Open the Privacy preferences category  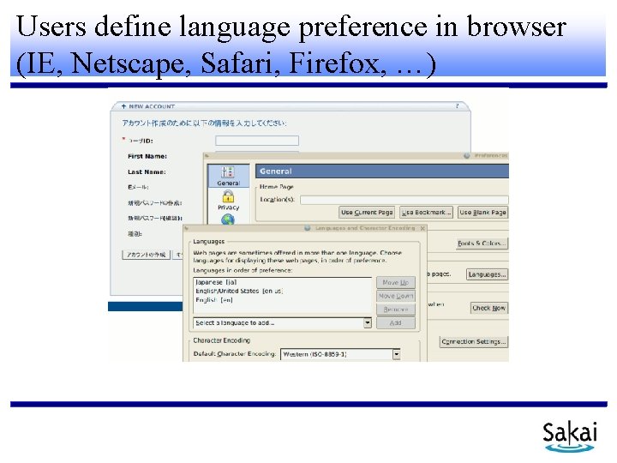pos(228,200)
